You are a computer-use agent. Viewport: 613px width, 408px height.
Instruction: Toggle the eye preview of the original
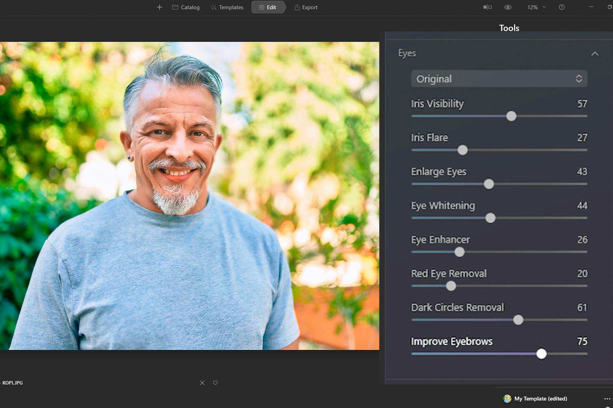[508, 7]
